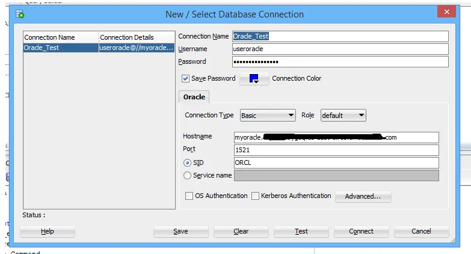The height and width of the screenshot is (254, 471).
Task: Click the Help button
Action: [48, 231]
